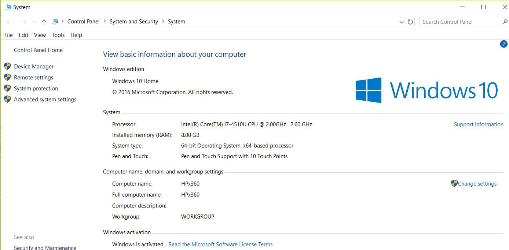Open help with the blue question mark icon
The width and height of the screenshot is (509, 250).
tap(503, 44)
